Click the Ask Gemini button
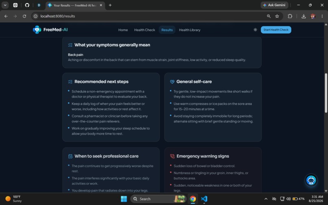328x205 pixels. click(274, 5)
